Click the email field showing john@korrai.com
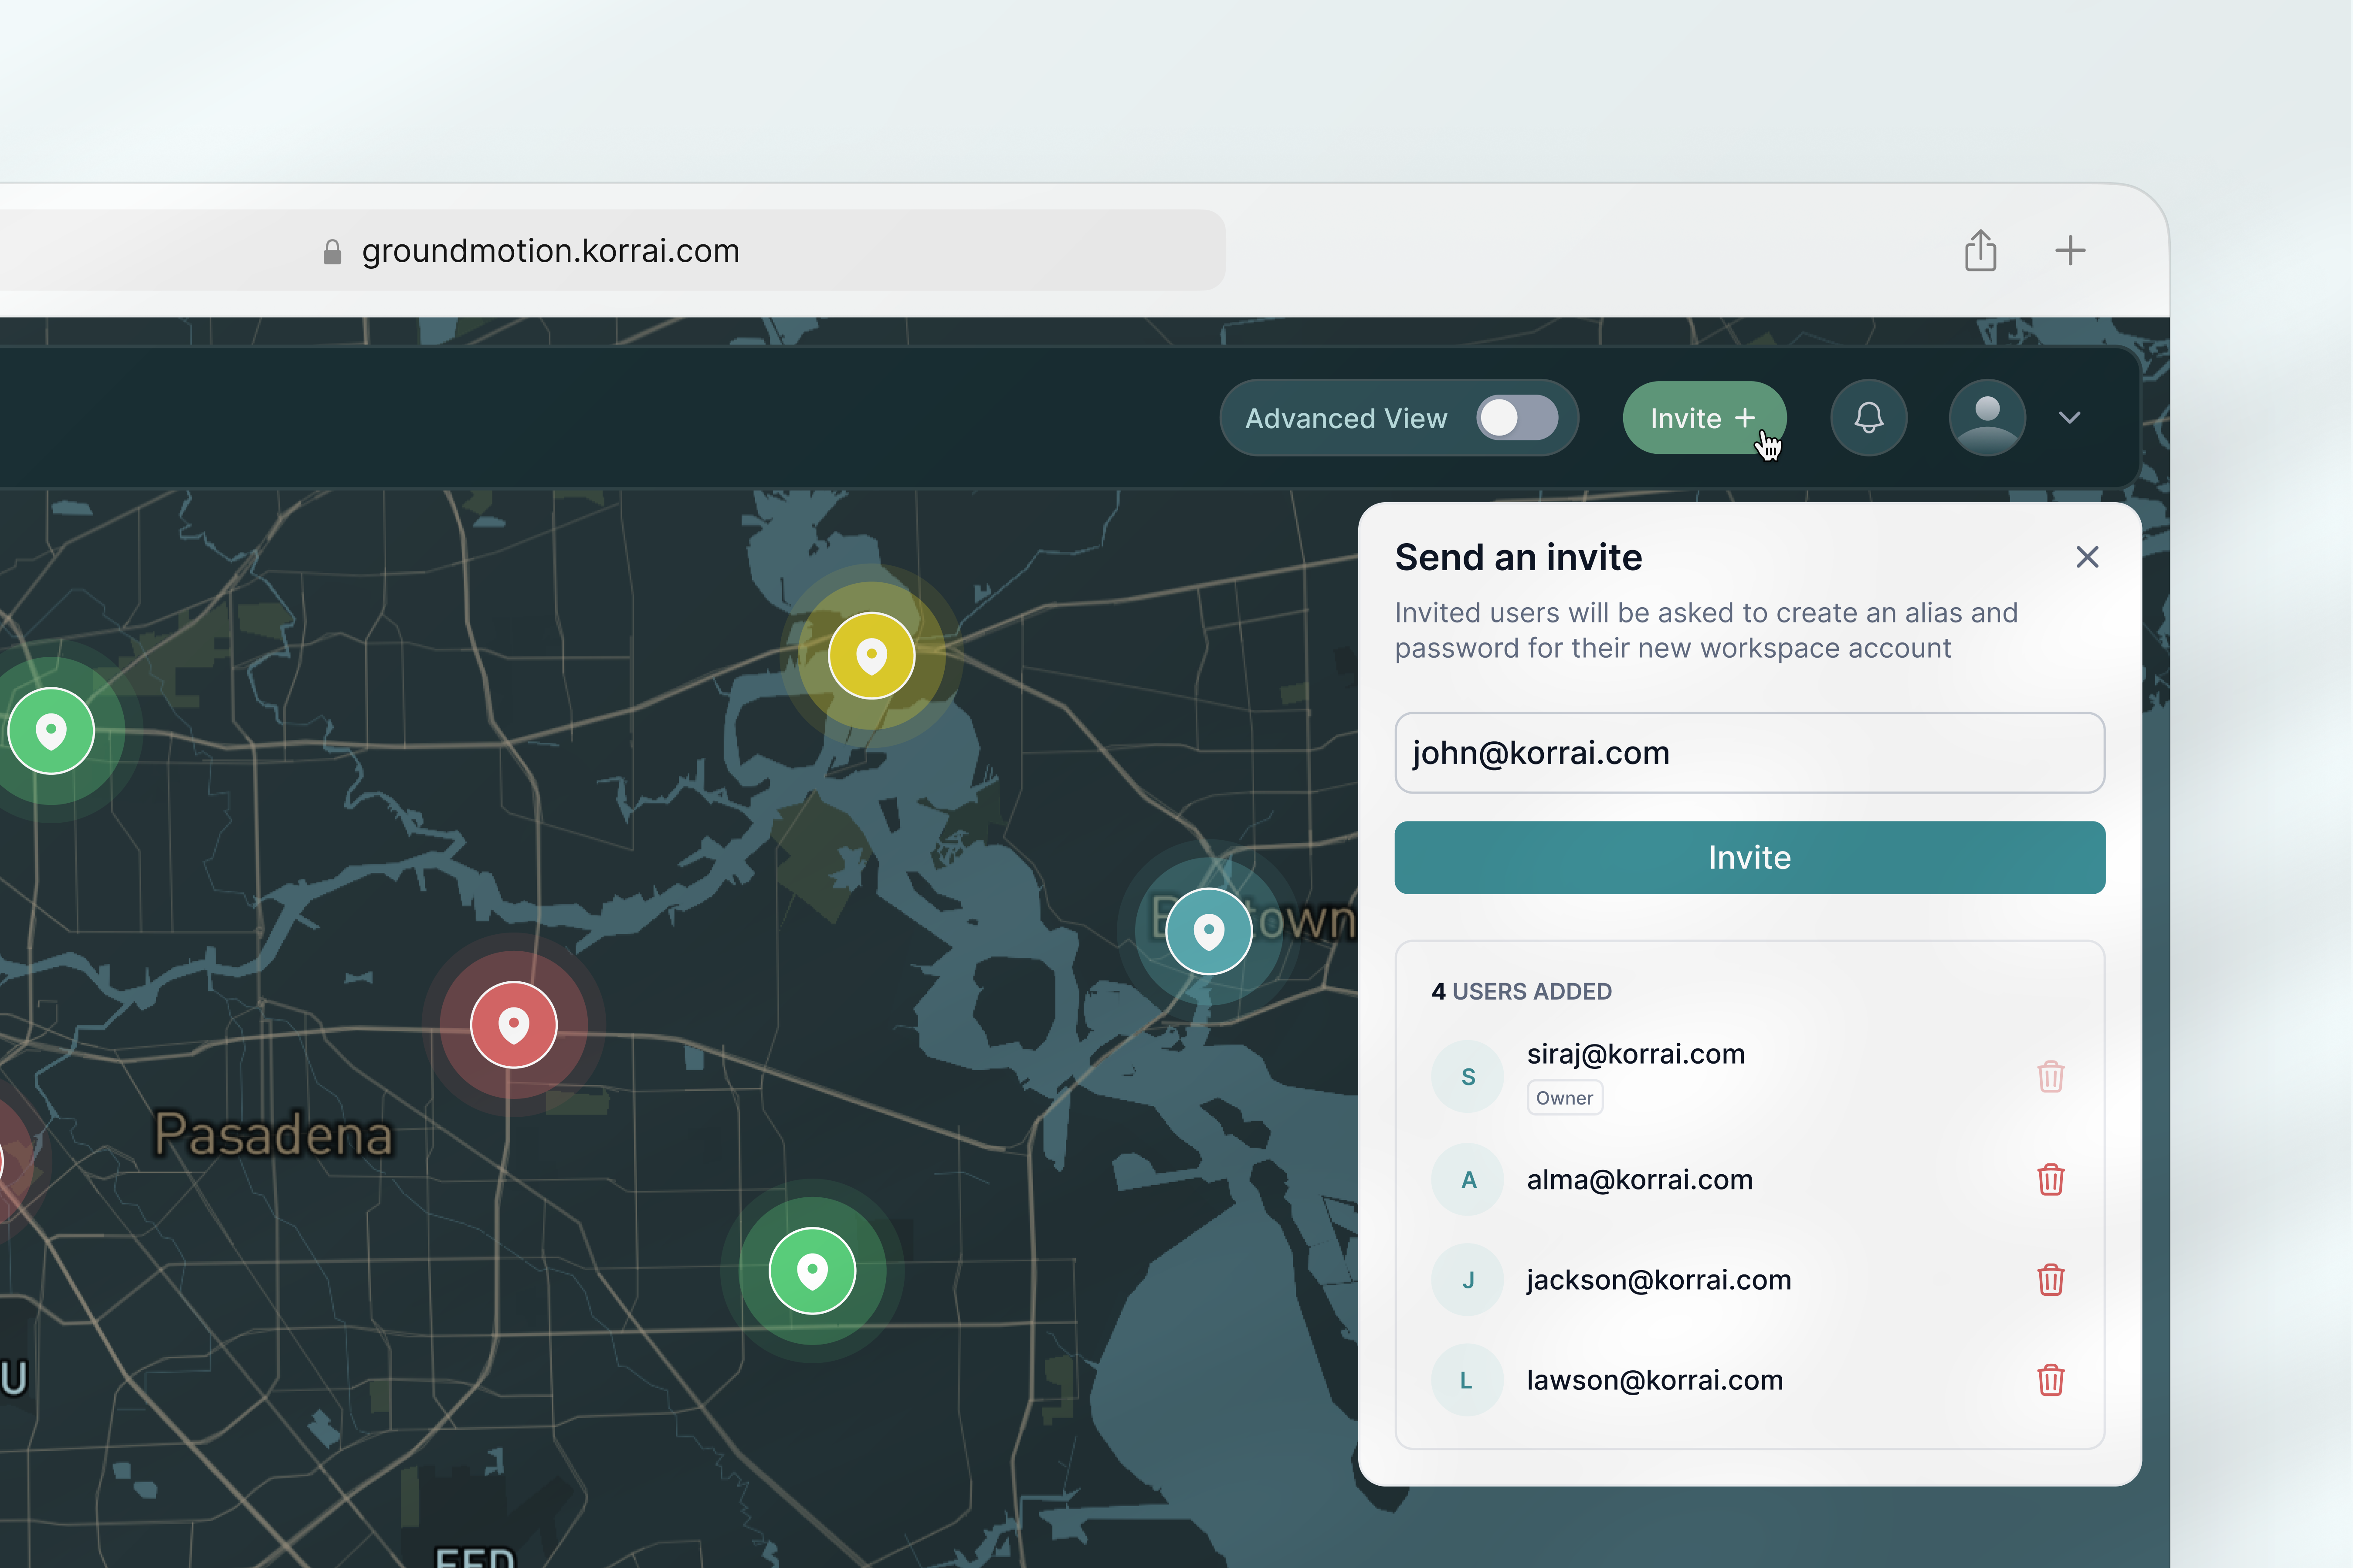This screenshot has height=1568, width=2353. tap(1749, 753)
